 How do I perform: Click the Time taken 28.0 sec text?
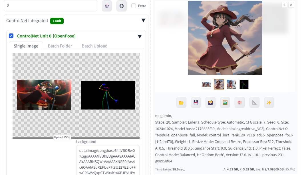coord(170,169)
